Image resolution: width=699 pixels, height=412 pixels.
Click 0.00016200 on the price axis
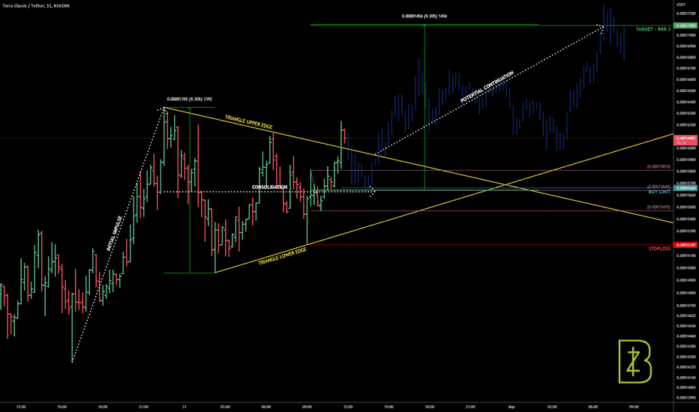686,125
